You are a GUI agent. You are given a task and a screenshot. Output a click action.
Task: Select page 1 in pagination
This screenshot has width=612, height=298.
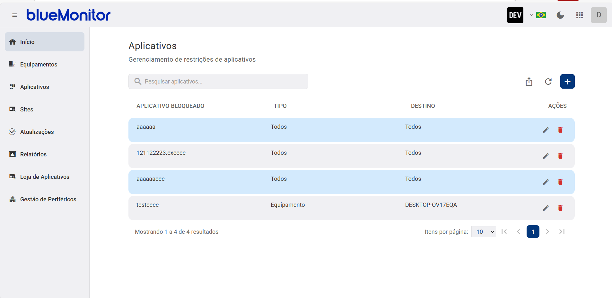click(x=533, y=232)
